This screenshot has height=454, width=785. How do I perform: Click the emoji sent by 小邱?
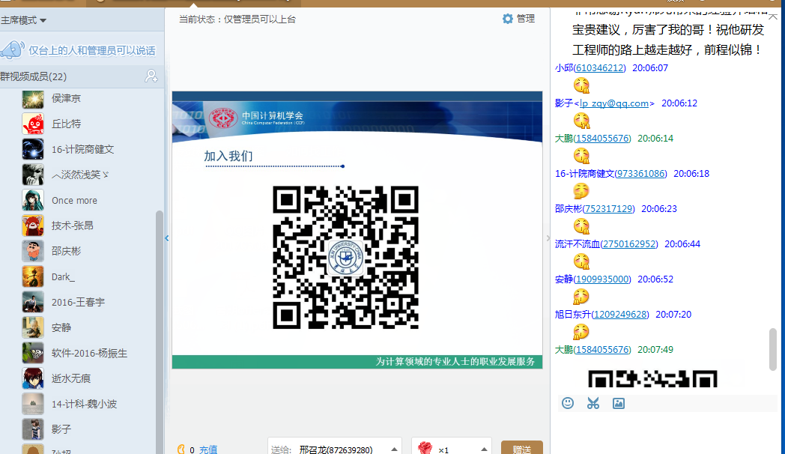(x=581, y=85)
